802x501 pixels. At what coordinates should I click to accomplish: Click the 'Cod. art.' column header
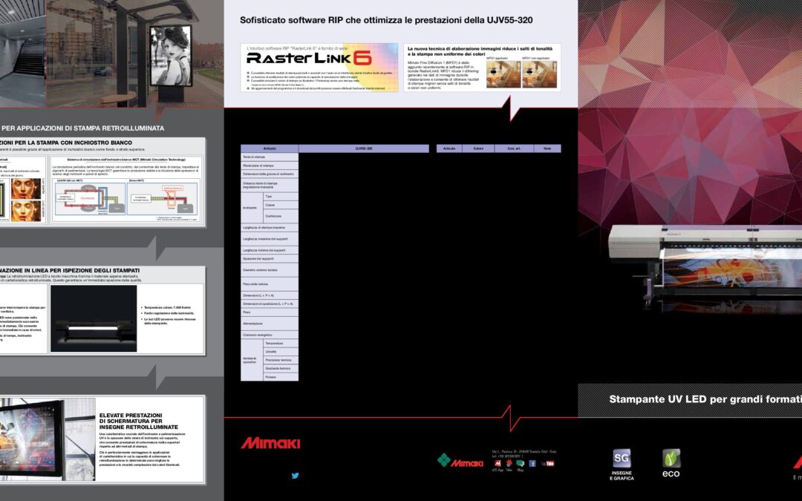(514, 148)
